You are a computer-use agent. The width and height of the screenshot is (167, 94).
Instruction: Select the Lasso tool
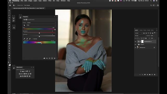(x=9, y=15)
